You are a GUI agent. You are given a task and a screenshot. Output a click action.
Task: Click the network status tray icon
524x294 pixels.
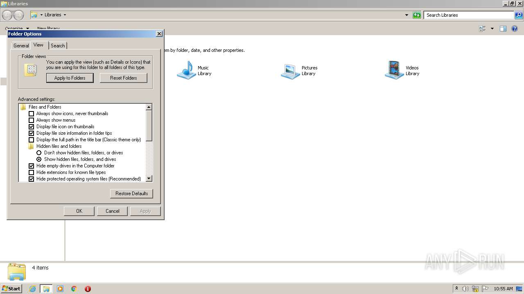[475, 289]
